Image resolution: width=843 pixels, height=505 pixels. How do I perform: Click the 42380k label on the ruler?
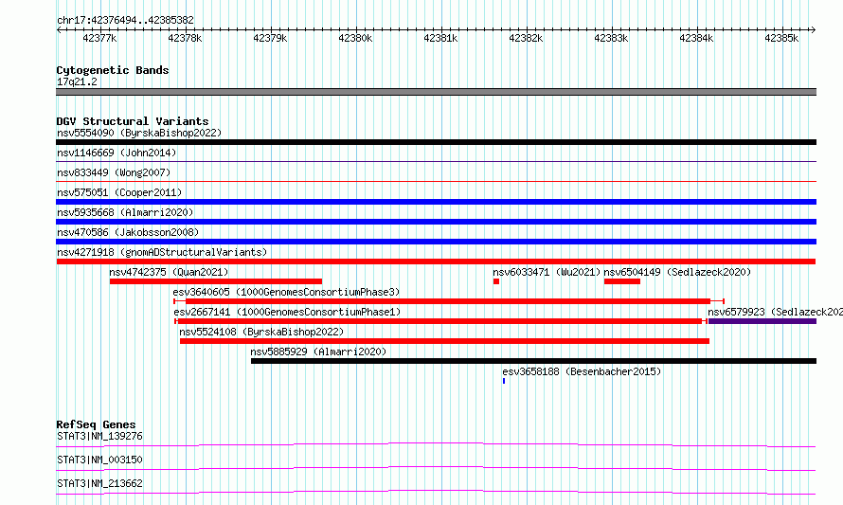(x=355, y=38)
